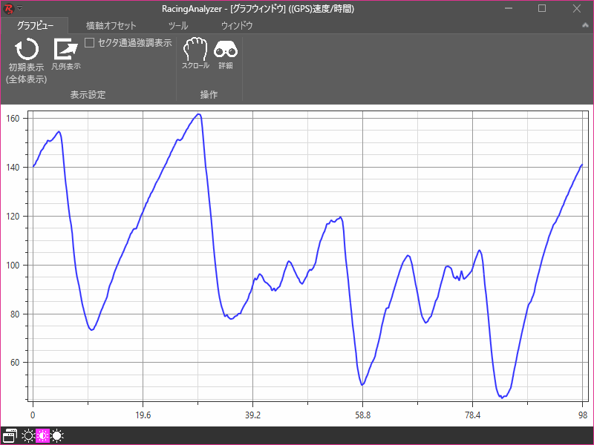
Task: Collapse the ribbon using the top-right chevron
Action: [x=584, y=25]
